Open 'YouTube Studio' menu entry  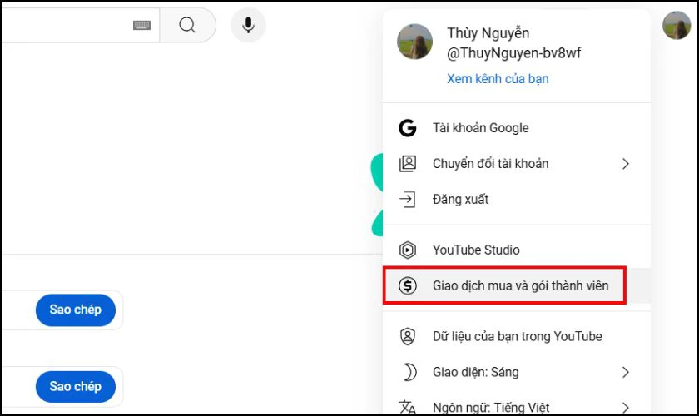pyautogui.click(x=516, y=250)
